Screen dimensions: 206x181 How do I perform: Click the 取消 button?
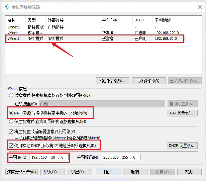point(135,172)
